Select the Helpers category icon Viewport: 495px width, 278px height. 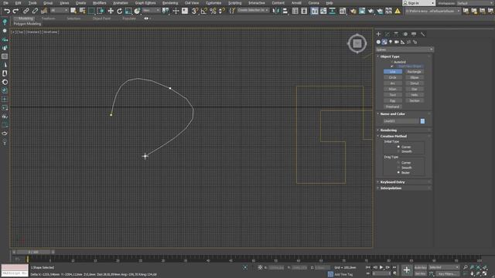tap(403, 42)
